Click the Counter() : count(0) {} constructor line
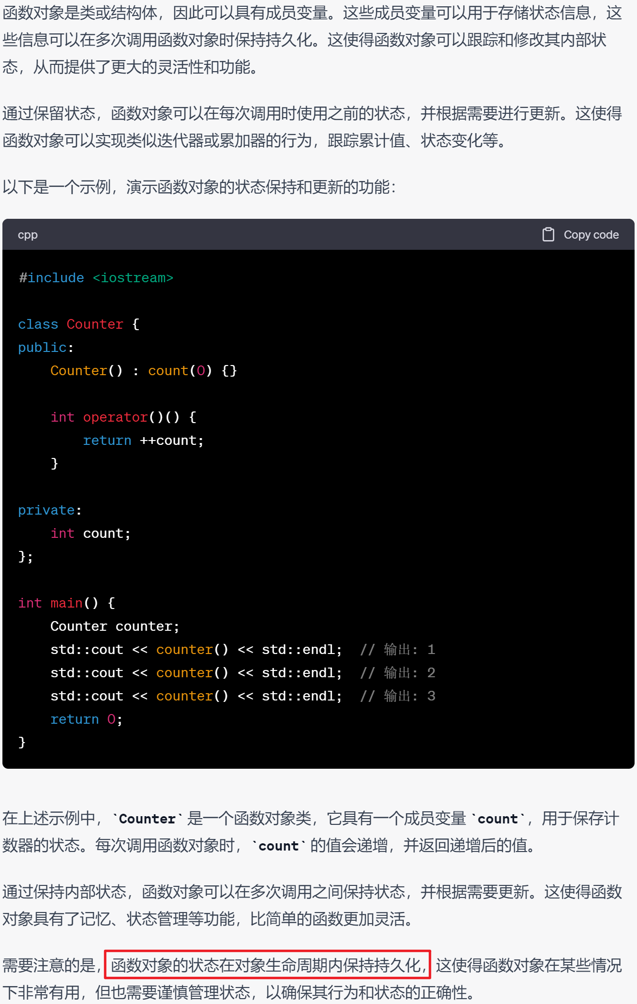Image resolution: width=637 pixels, height=1004 pixels. pyautogui.click(x=144, y=371)
